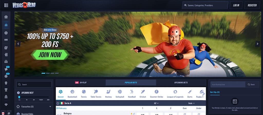Show next banner slide with right arrow
The width and height of the screenshot is (263, 115).
(257, 44)
